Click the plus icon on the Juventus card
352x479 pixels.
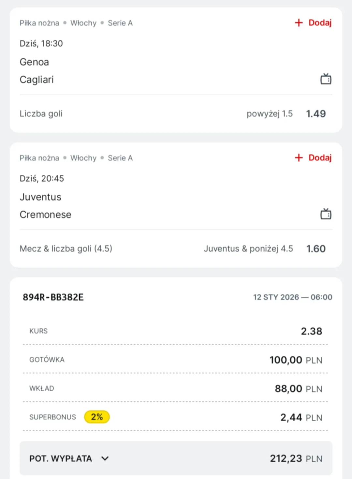click(x=299, y=157)
